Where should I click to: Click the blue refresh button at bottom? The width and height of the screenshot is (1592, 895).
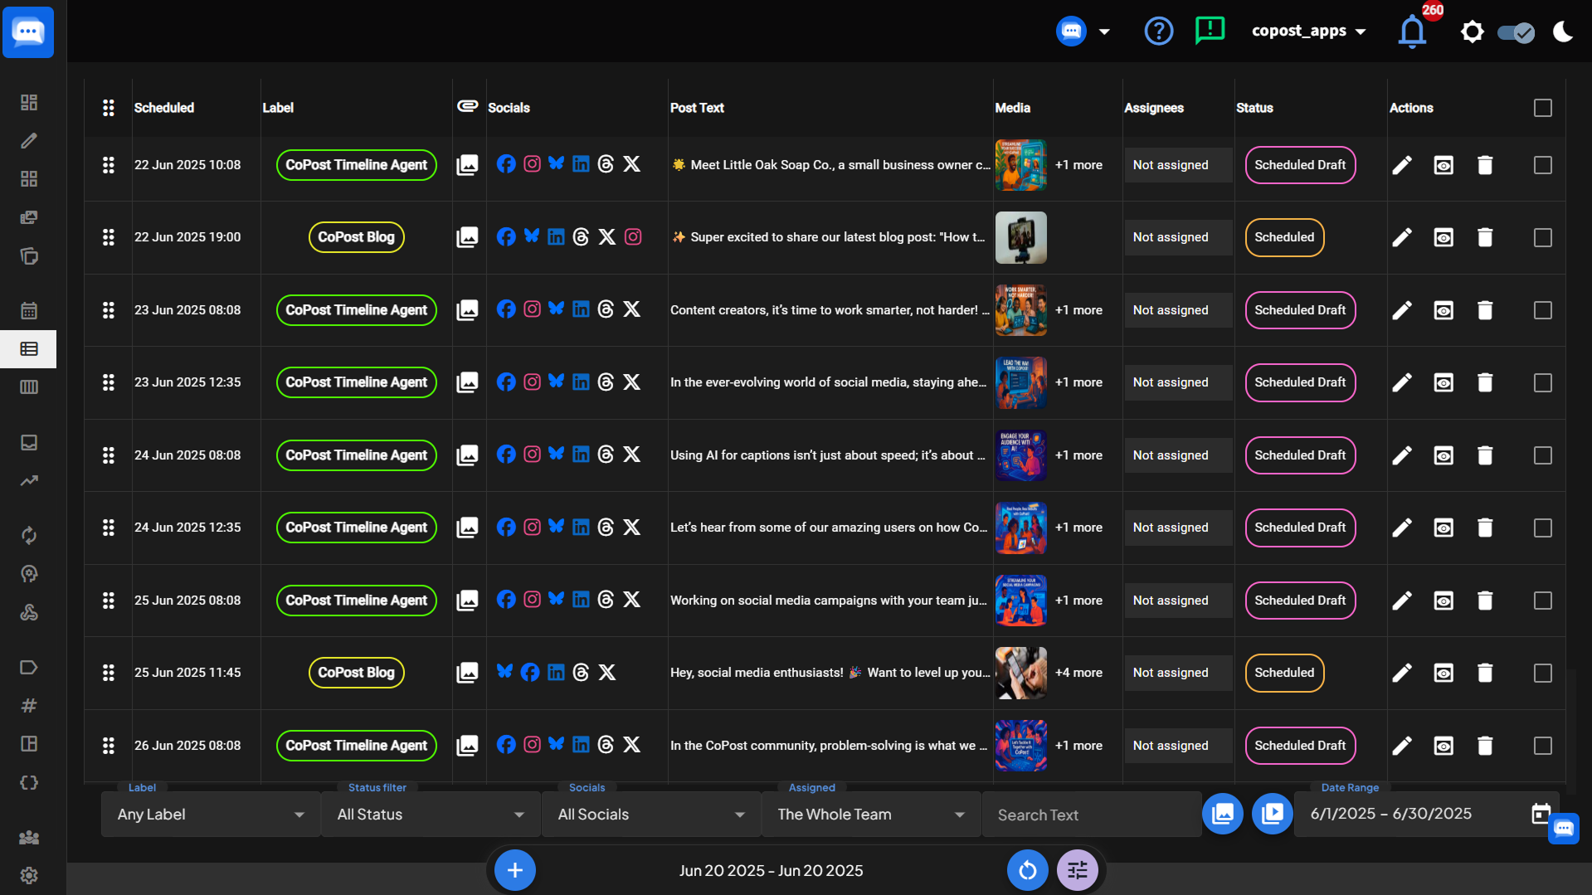[1027, 870]
